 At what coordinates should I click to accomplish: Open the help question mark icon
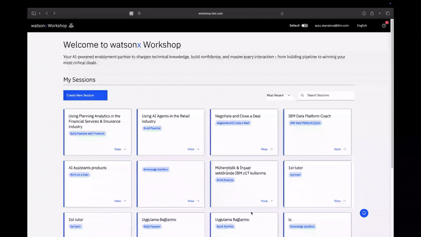click(x=384, y=26)
